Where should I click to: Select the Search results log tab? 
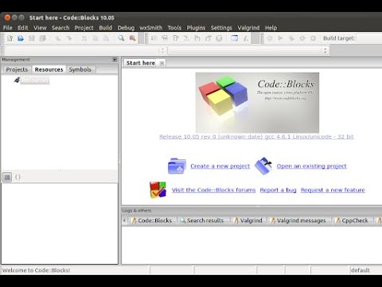(x=202, y=221)
